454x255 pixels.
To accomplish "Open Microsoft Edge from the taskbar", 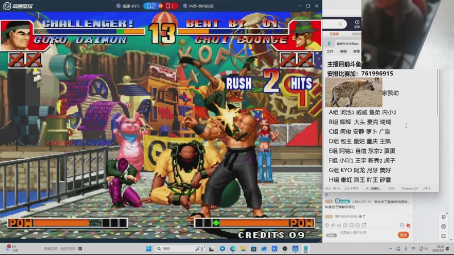I will pyautogui.click(x=233, y=249).
